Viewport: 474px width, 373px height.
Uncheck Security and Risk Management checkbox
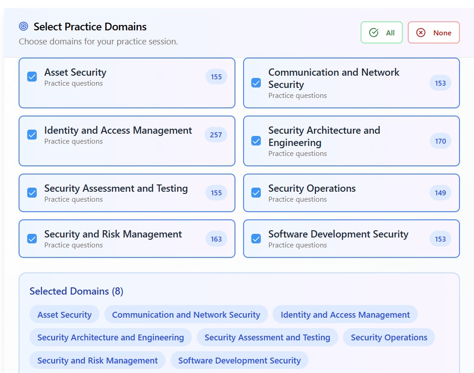(32, 238)
